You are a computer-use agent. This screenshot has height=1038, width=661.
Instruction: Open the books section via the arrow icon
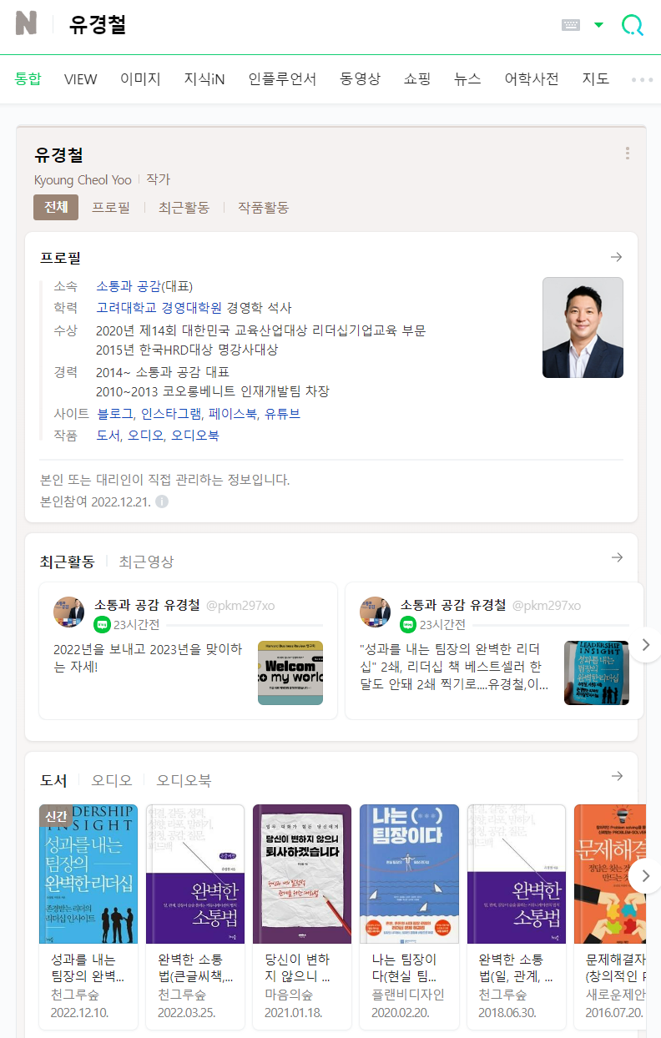click(617, 776)
